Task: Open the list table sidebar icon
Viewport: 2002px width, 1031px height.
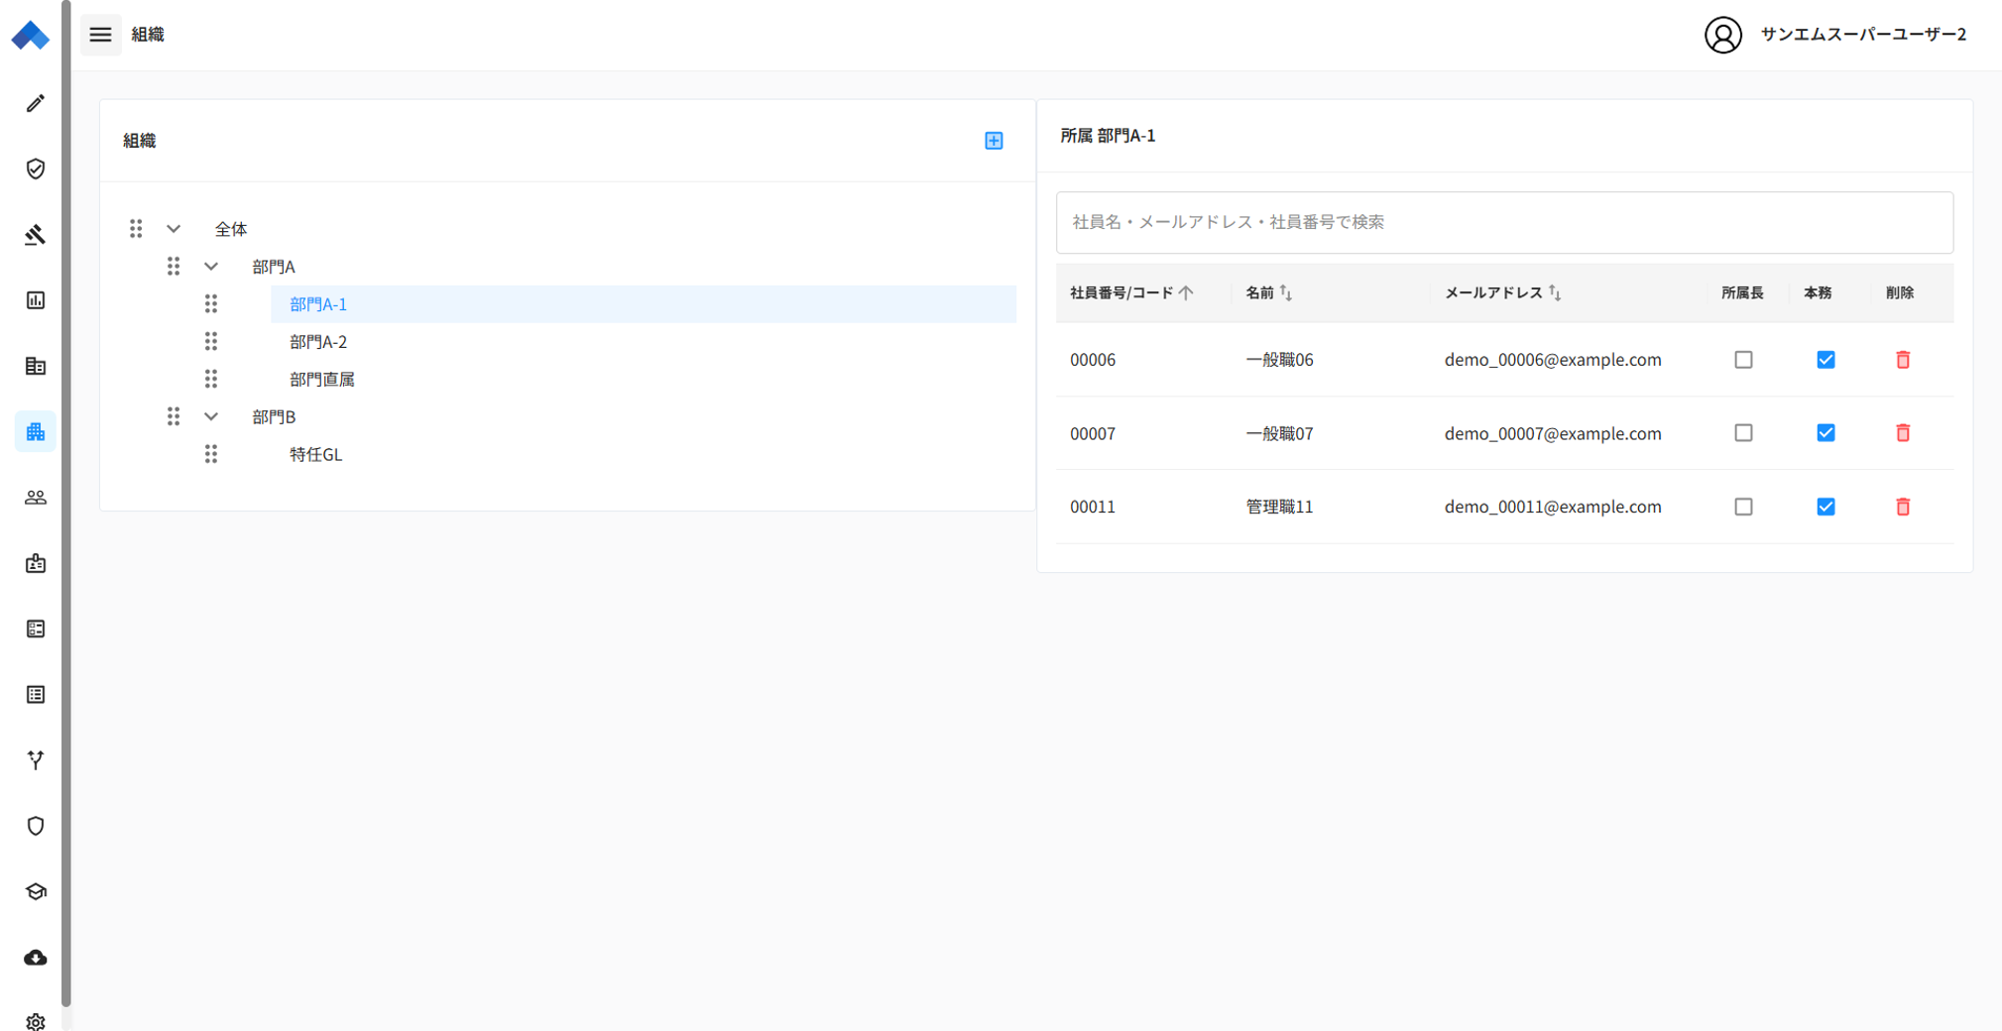Action: pos(36,694)
